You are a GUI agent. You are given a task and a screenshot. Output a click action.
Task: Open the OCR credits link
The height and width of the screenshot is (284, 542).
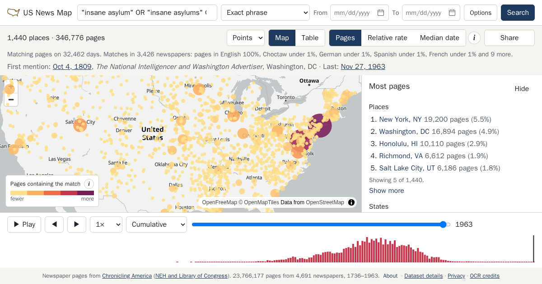point(485,276)
